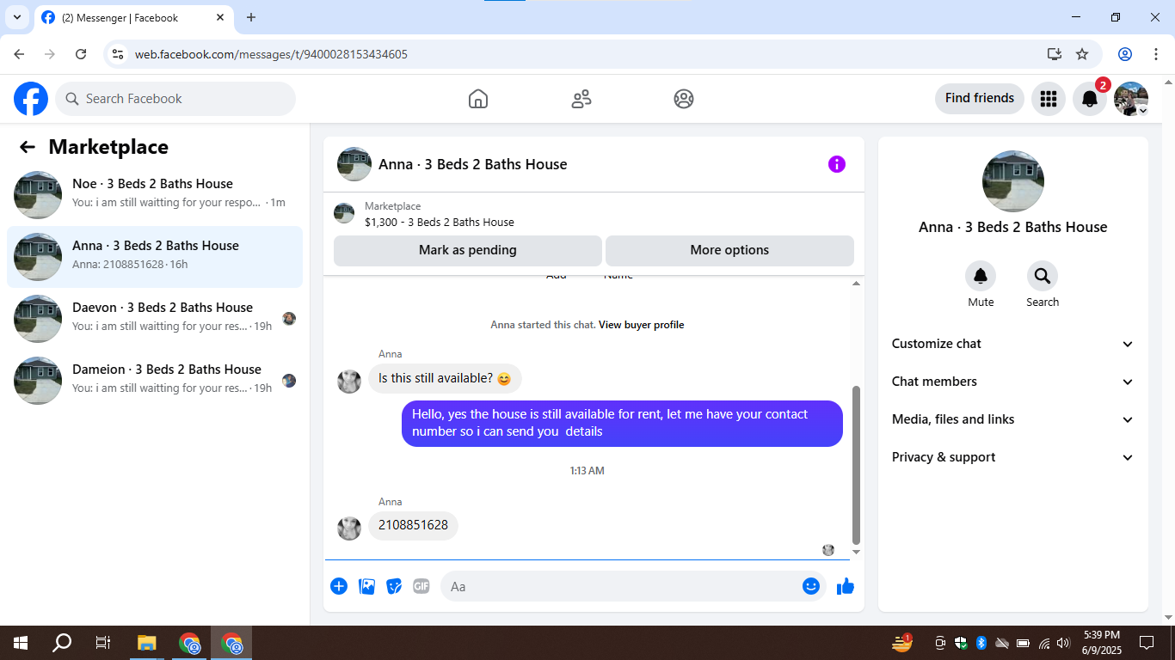Select Anna 3 Beds 2 Baths House chat
The height and width of the screenshot is (660, 1175).
coord(155,257)
